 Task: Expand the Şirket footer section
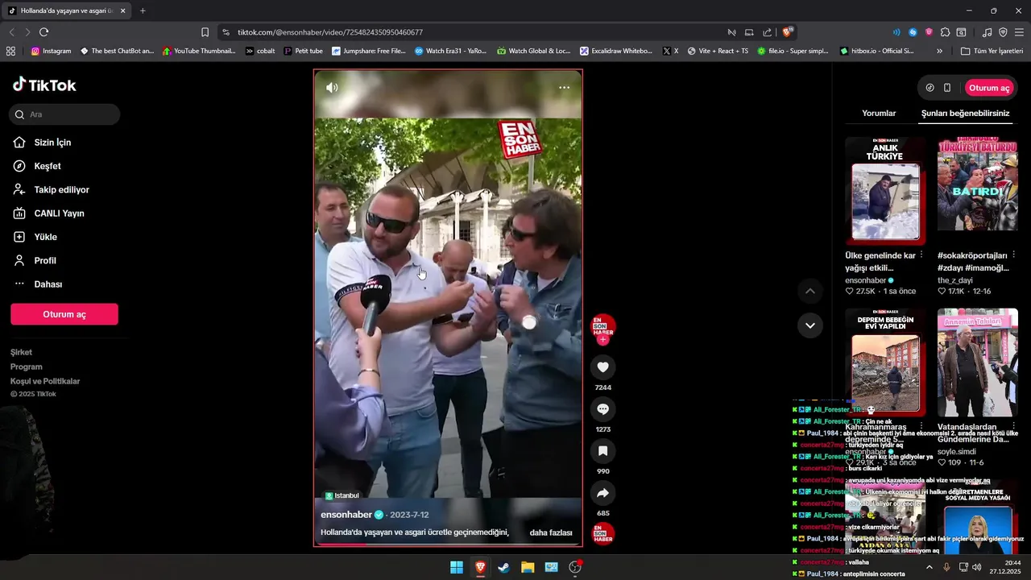[x=22, y=352]
